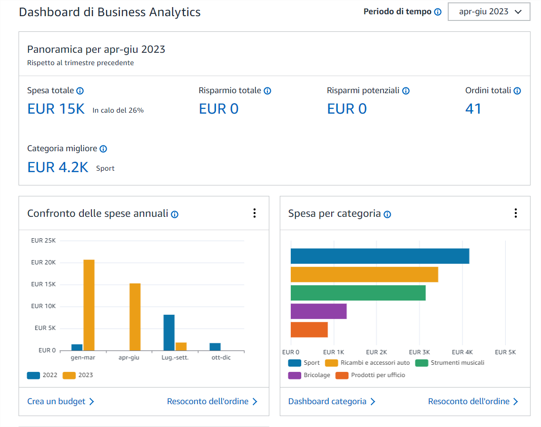
Task: Click the orange 2023 gen-mar bar
Action: pos(89,305)
